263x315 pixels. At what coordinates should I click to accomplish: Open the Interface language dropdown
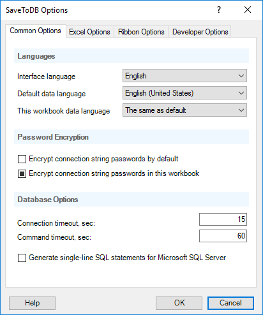tap(184, 76)
